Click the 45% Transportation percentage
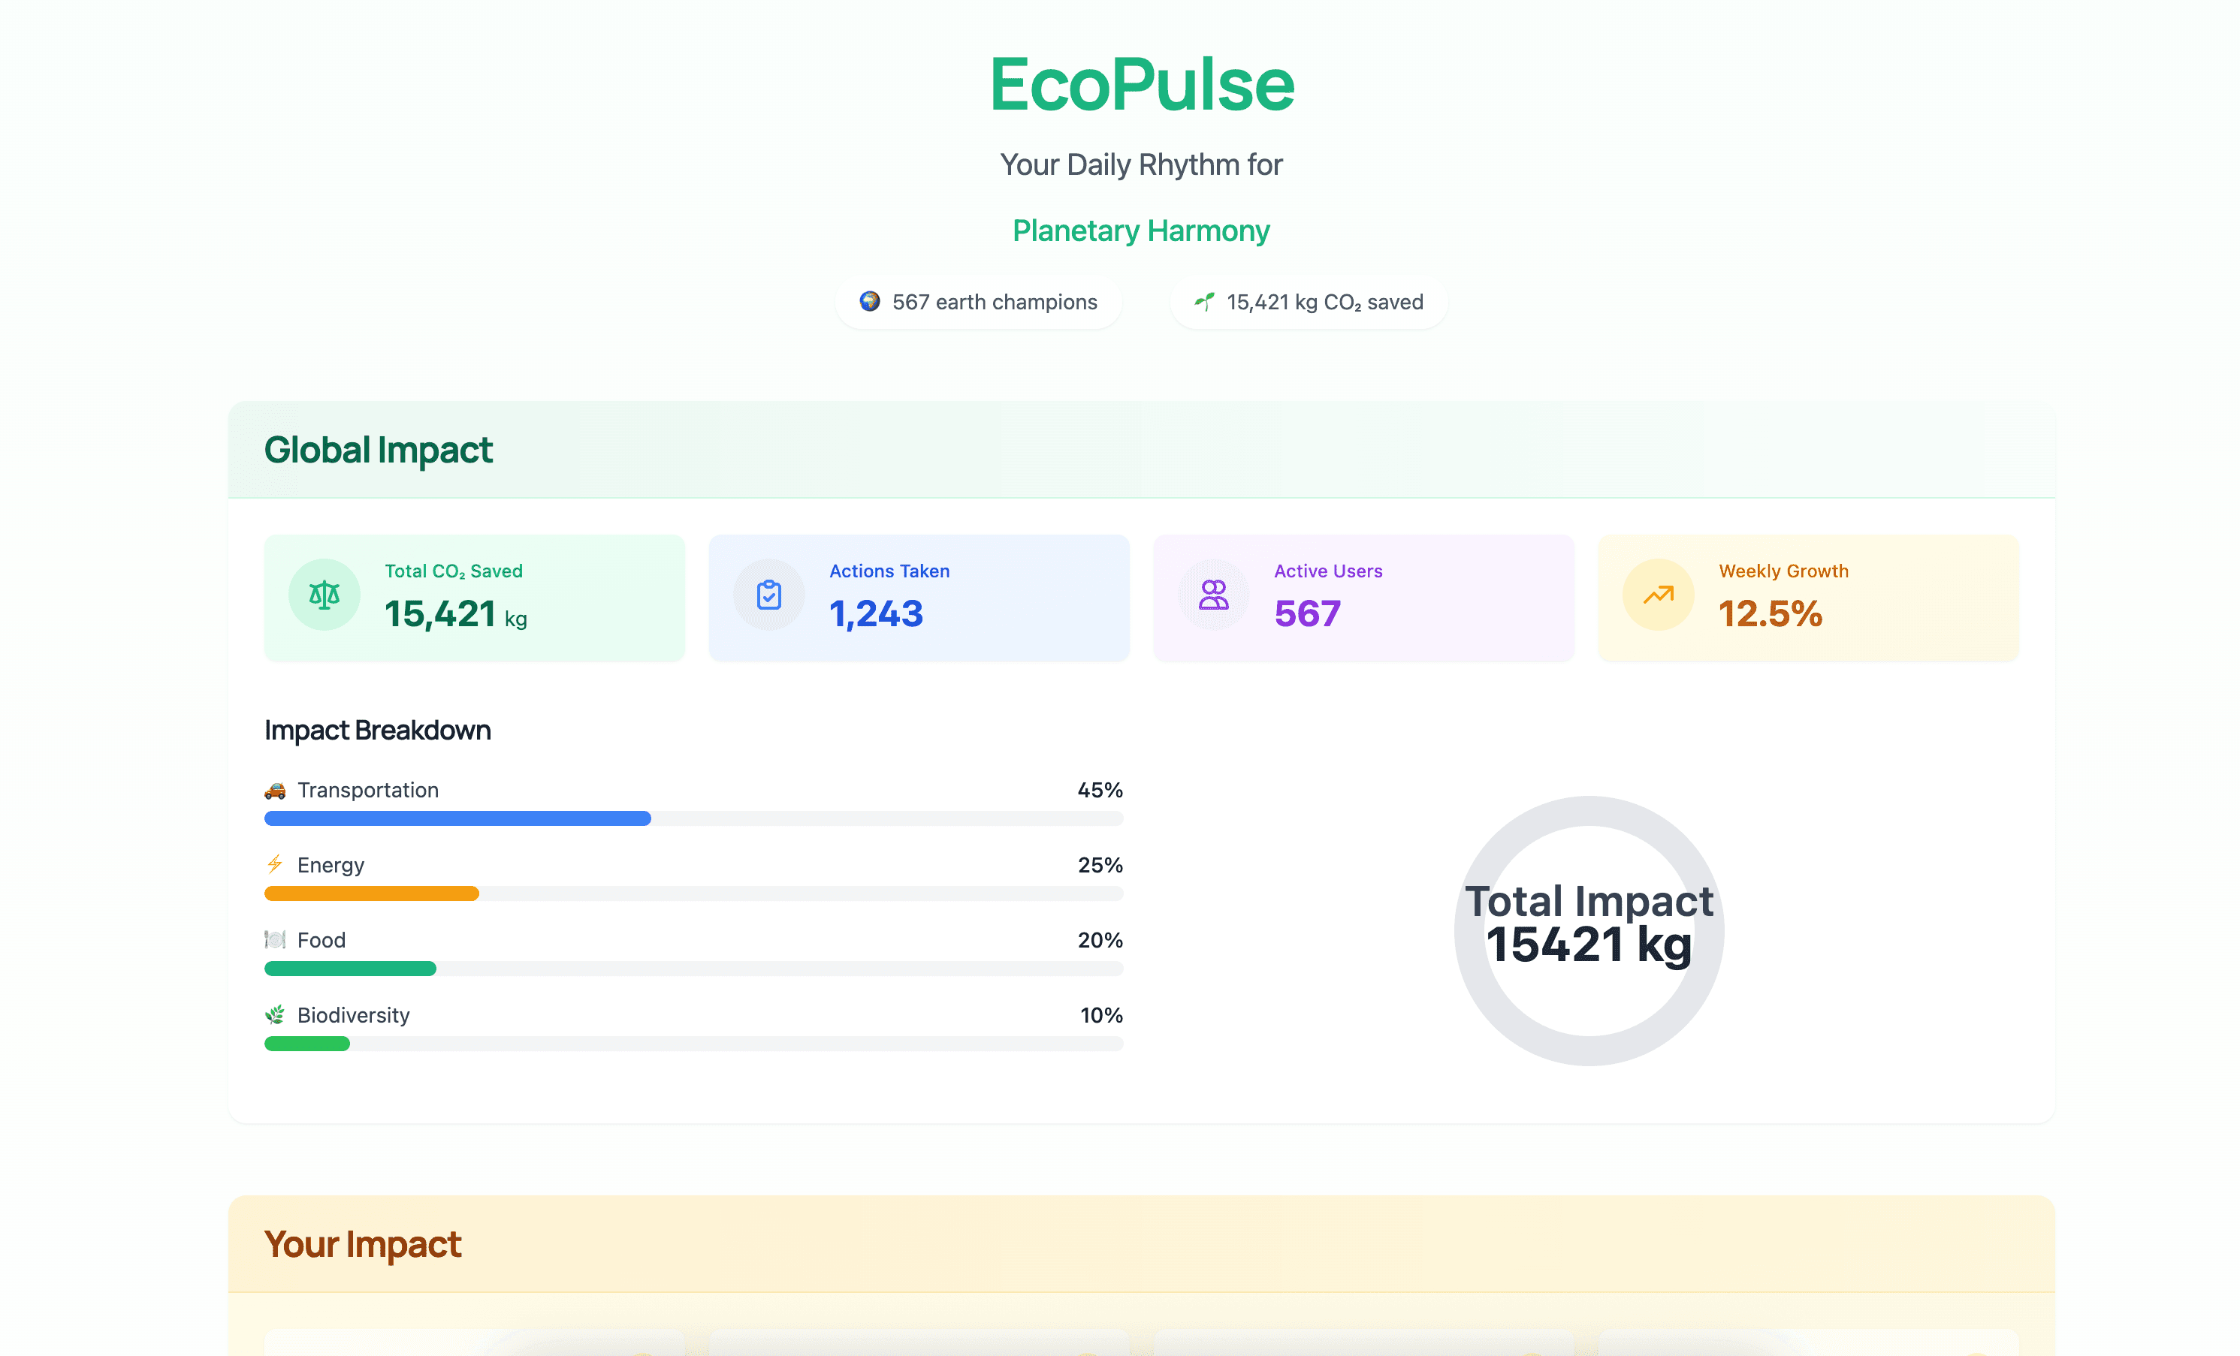2240x1356 pixels. click(1100, 790)
